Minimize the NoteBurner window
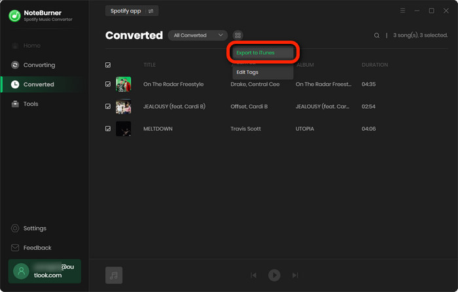 coord(417,11)
